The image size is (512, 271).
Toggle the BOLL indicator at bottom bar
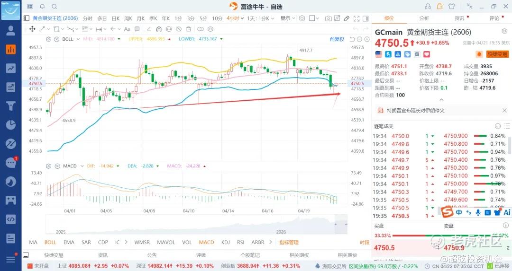point(50,242)
